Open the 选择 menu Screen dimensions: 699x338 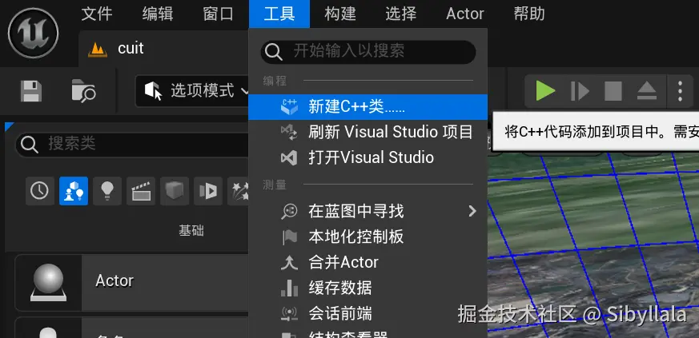click(401, 14)
